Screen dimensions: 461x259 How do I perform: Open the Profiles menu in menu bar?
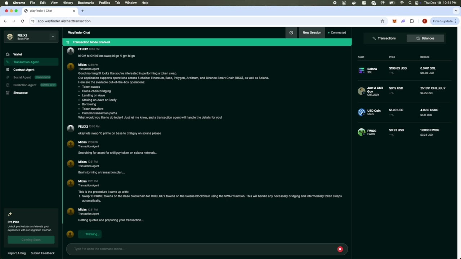click(x=104, y=3)
